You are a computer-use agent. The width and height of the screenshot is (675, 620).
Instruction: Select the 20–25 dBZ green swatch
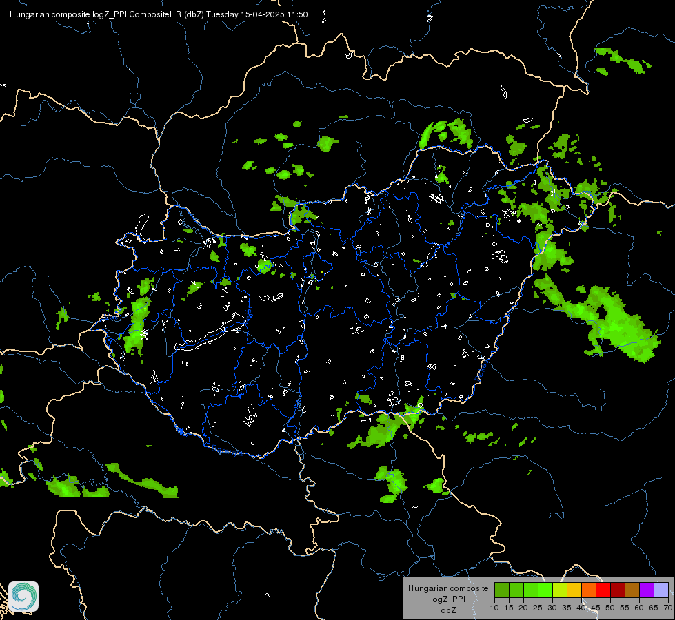click(x=531, y=590)
